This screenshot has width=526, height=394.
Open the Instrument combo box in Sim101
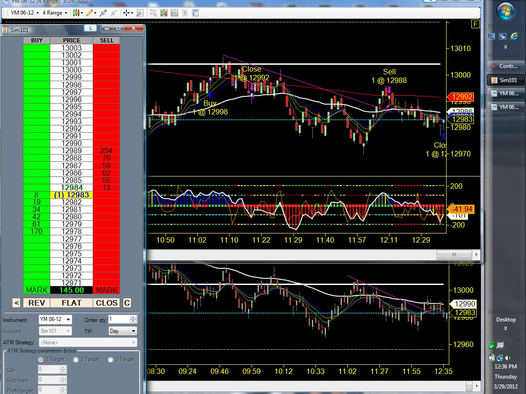(x=55, y=319)
